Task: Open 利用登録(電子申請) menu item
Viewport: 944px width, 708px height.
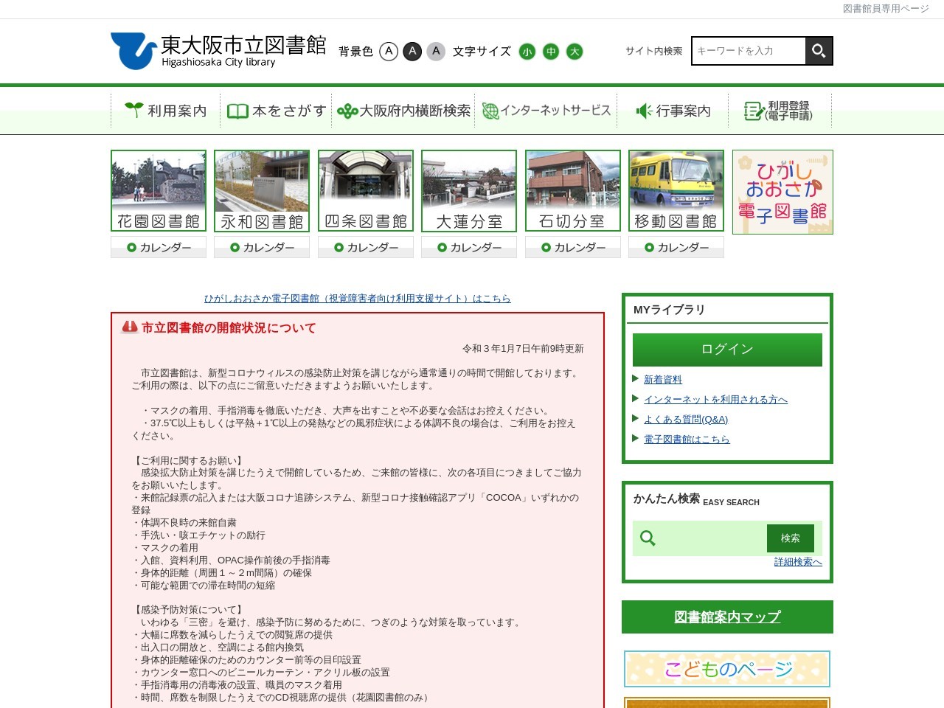Action: tap(780, 111)
